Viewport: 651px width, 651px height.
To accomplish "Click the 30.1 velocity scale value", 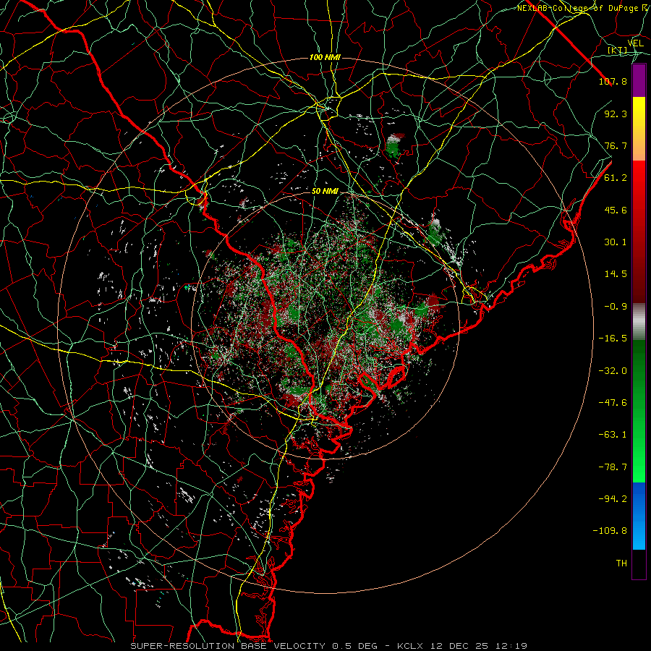I will [616, 242].
